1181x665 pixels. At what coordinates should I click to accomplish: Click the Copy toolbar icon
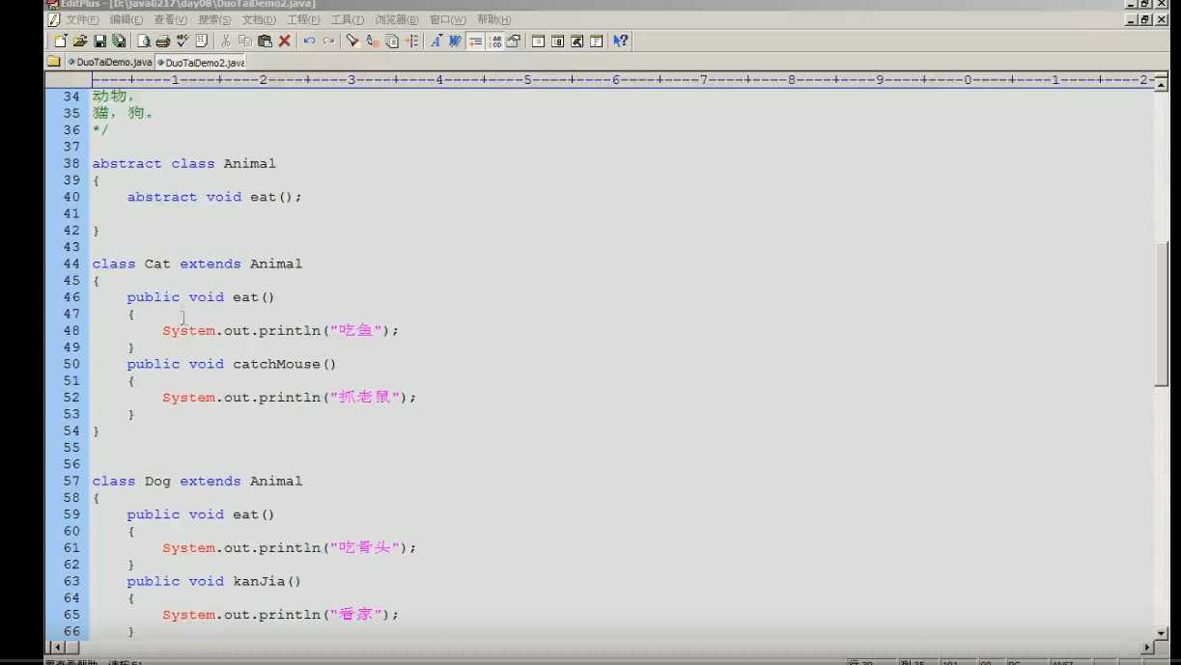pyautogui.click(x=245, y=41)
